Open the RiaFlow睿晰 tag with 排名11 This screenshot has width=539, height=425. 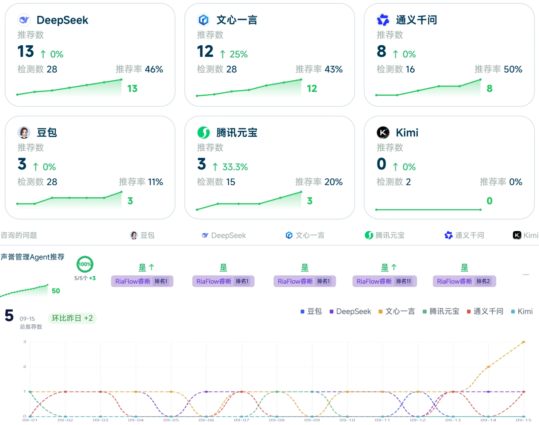(x=385, y=281)
